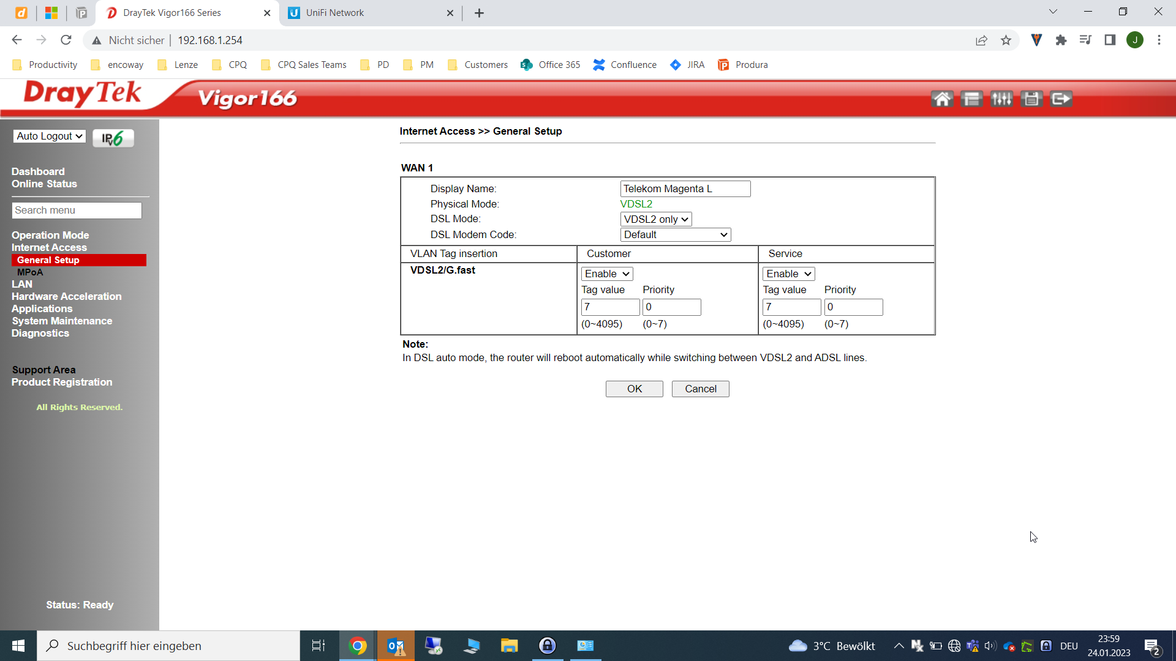Open the Office 365 bookmark

coord(550,65)
